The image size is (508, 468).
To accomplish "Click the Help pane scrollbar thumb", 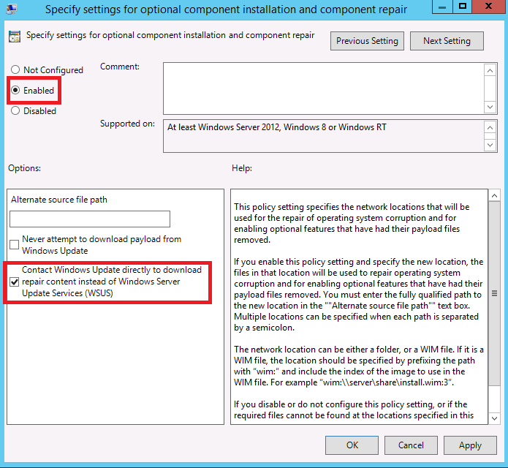I will (x=494, y=293).
